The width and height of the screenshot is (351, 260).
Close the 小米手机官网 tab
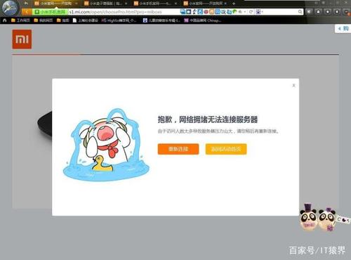click(176, 4)
